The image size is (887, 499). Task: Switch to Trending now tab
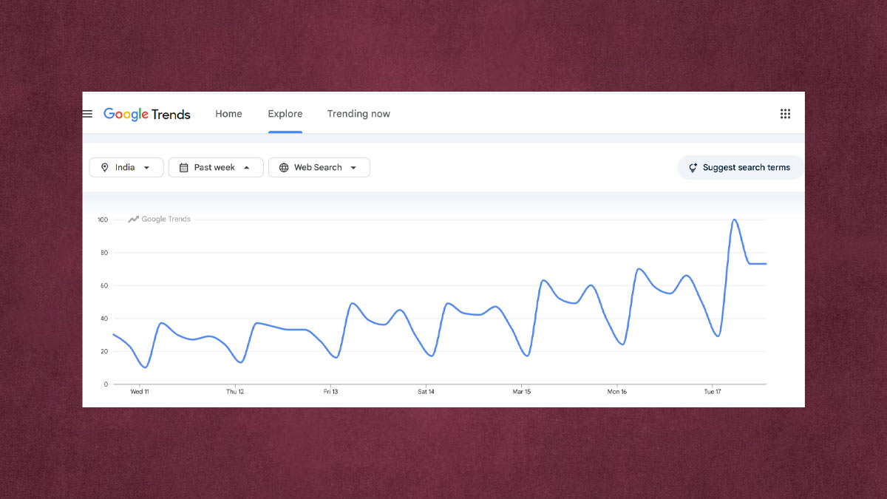[358, 114]
